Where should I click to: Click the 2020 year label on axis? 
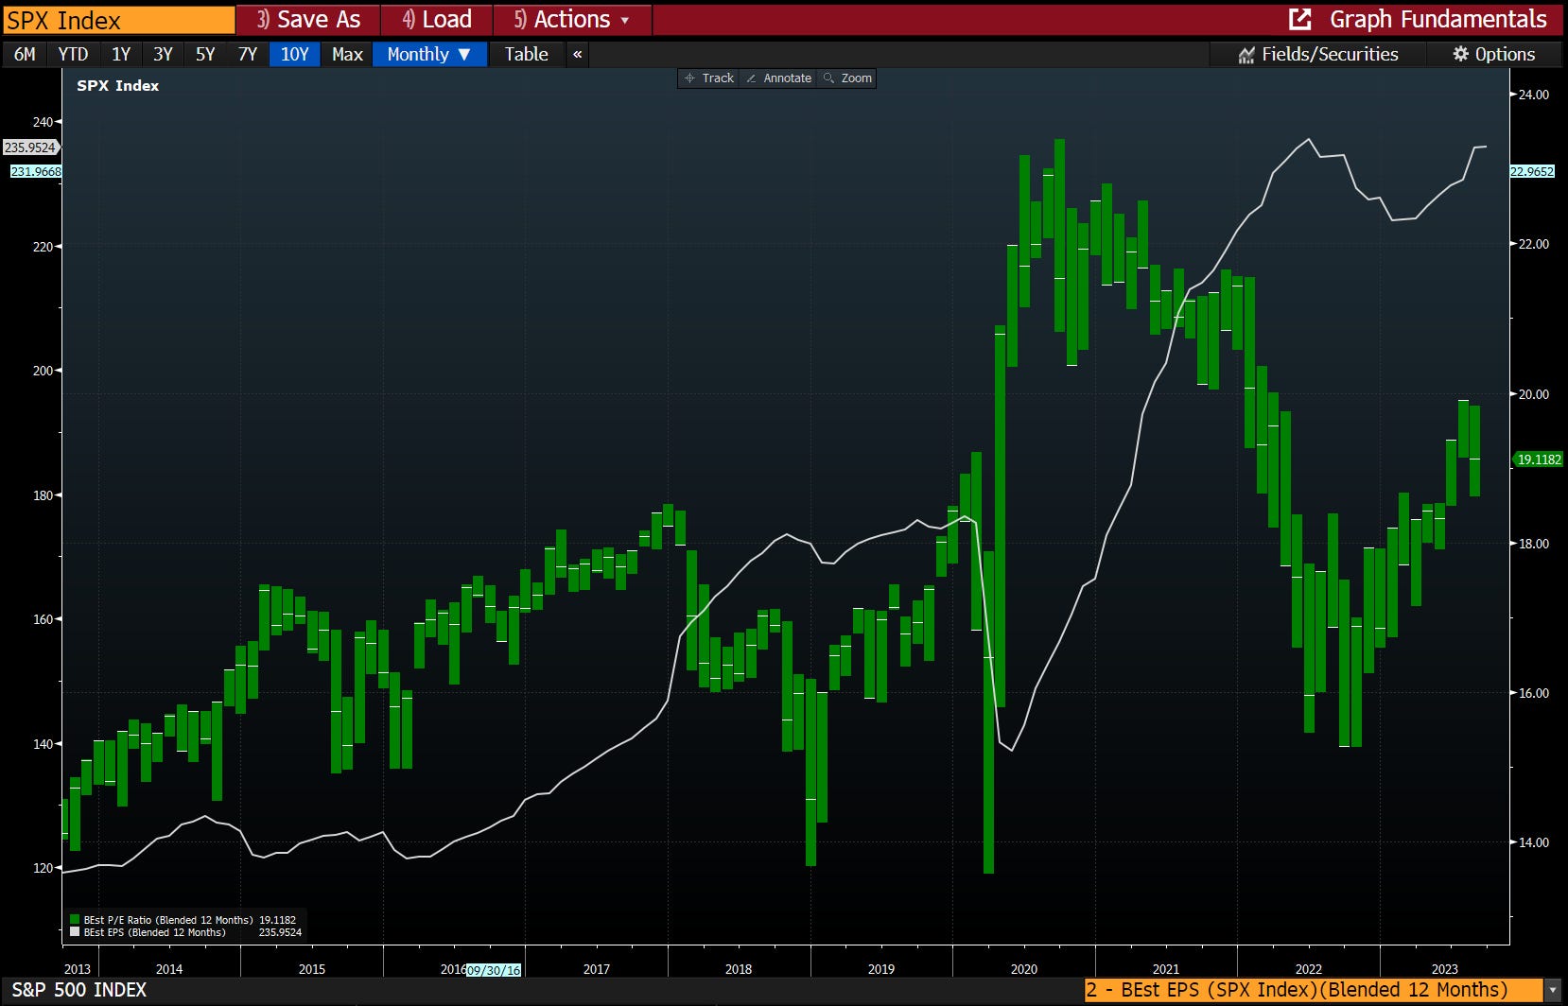1023,969
